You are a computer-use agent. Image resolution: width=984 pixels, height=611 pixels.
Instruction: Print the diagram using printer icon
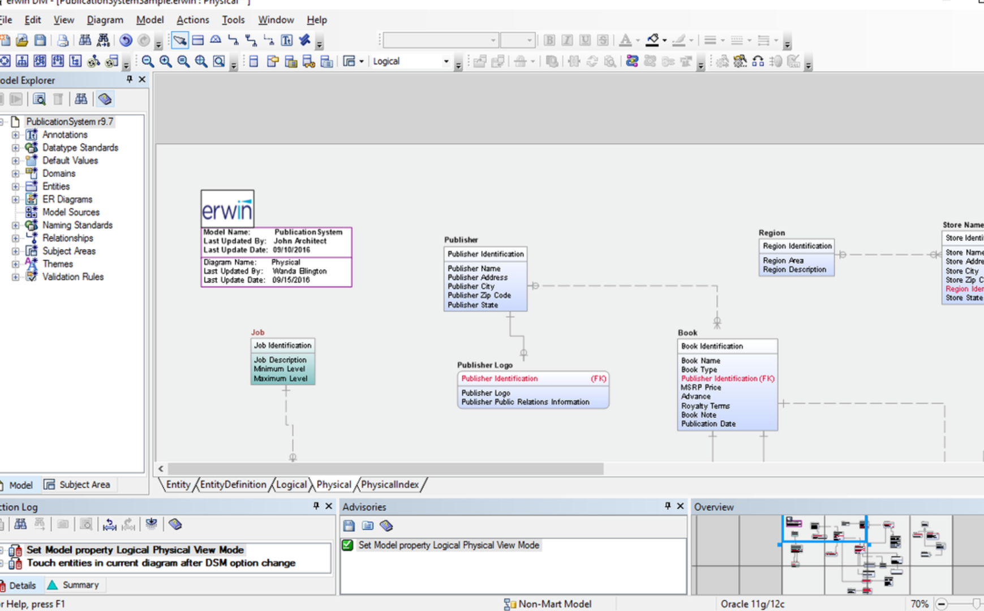(63, 40)
